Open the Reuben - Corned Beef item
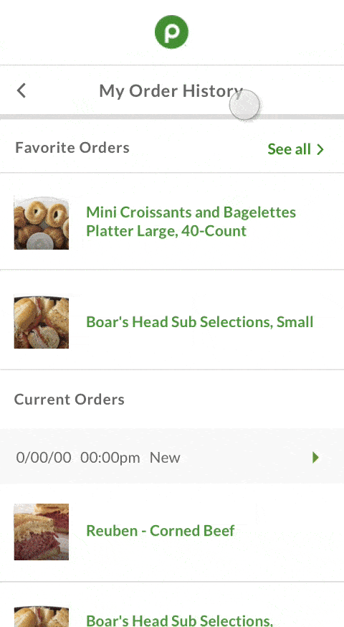The image size is (344, 627). 161,531
